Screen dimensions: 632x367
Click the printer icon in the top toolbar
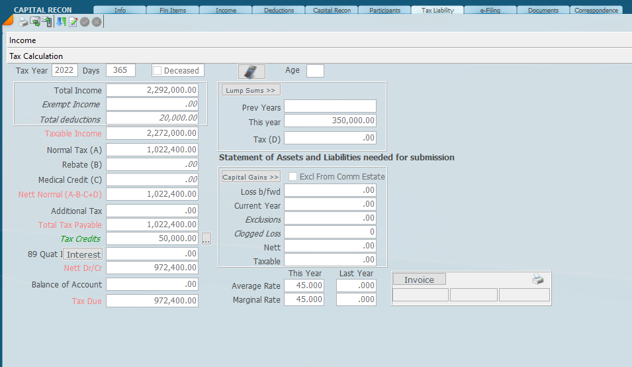[23, 22]
